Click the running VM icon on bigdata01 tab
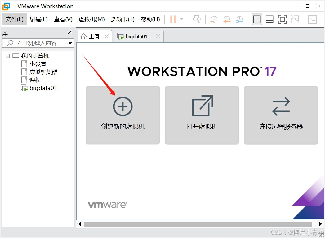 (x=120, y=37)
